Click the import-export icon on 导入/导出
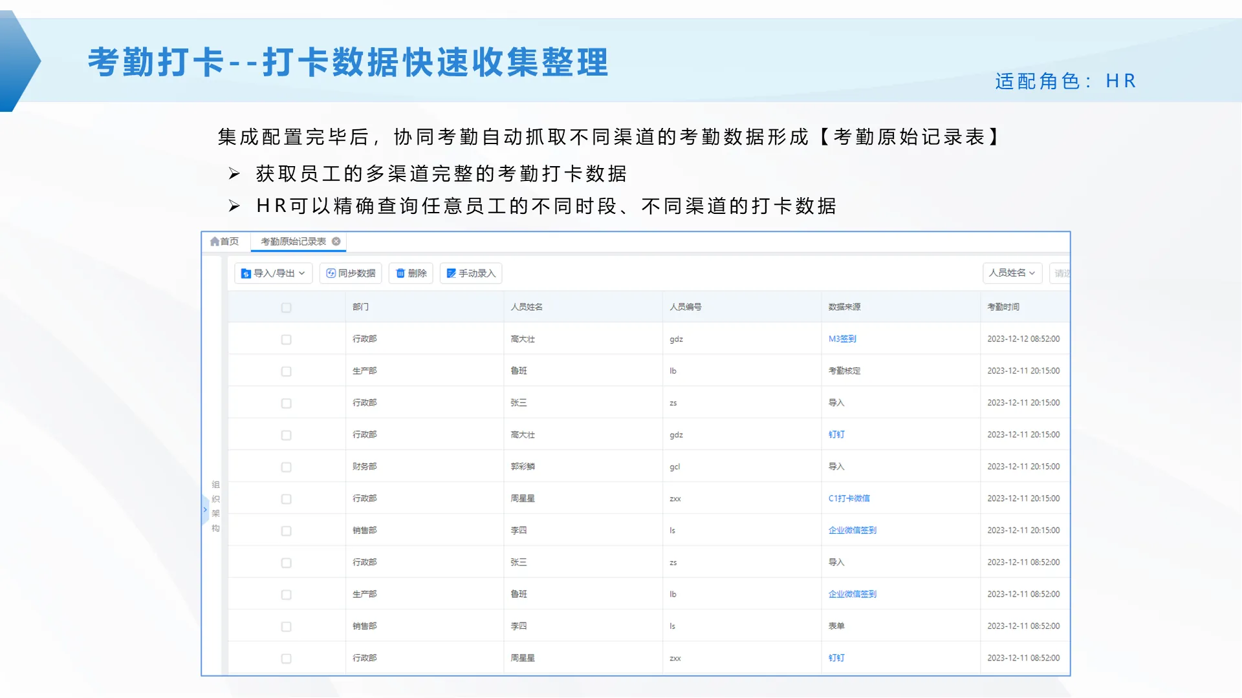Screen dimensions: 1242x698 (x=246, y=274)
